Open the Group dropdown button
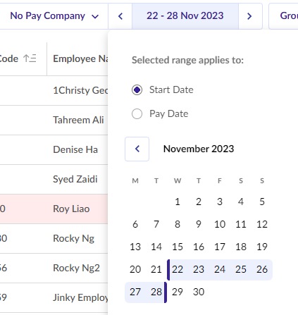Image resolution: width=298 pixels, height=315 pixels. coord(283,16)
